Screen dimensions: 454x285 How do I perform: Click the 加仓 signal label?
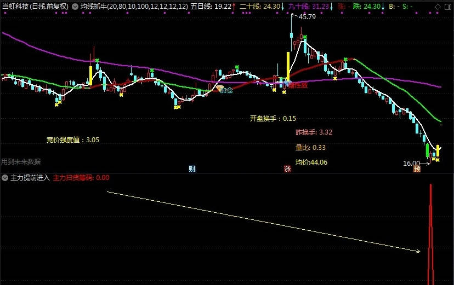pos(226,90)
